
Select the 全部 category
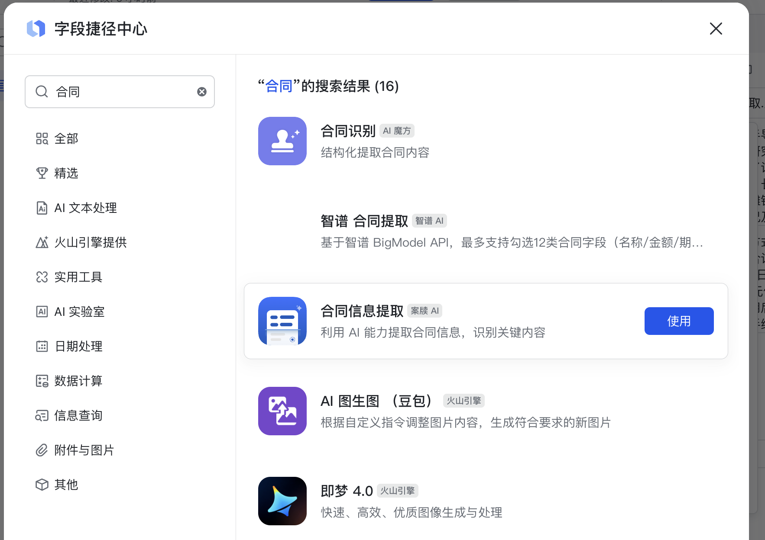click(x=66, y=138)
